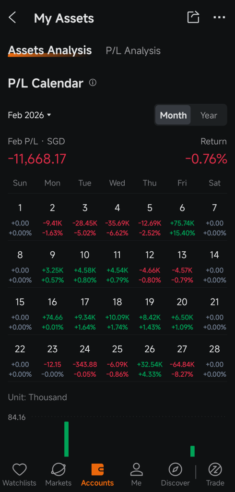Switch calendar view to Year
This screenshot has height=492, width=235.
pyautogui.click(x=209, y=115)
